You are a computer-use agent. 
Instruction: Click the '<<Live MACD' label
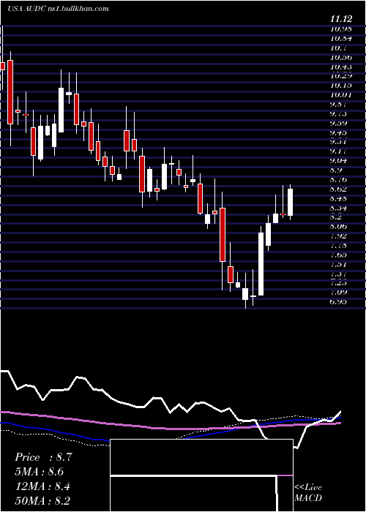tap(308, 492)
